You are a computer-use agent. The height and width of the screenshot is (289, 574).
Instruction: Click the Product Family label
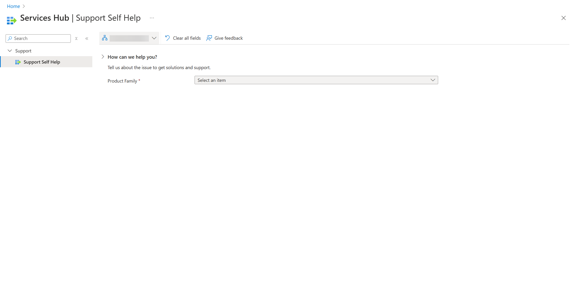pyautogui.click(x=122, y=81)
